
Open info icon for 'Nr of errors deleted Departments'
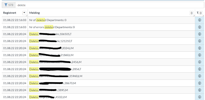point(200,27)
